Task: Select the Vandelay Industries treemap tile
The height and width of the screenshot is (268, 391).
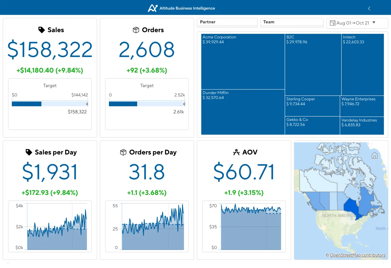Action: (x=362, y=126)
